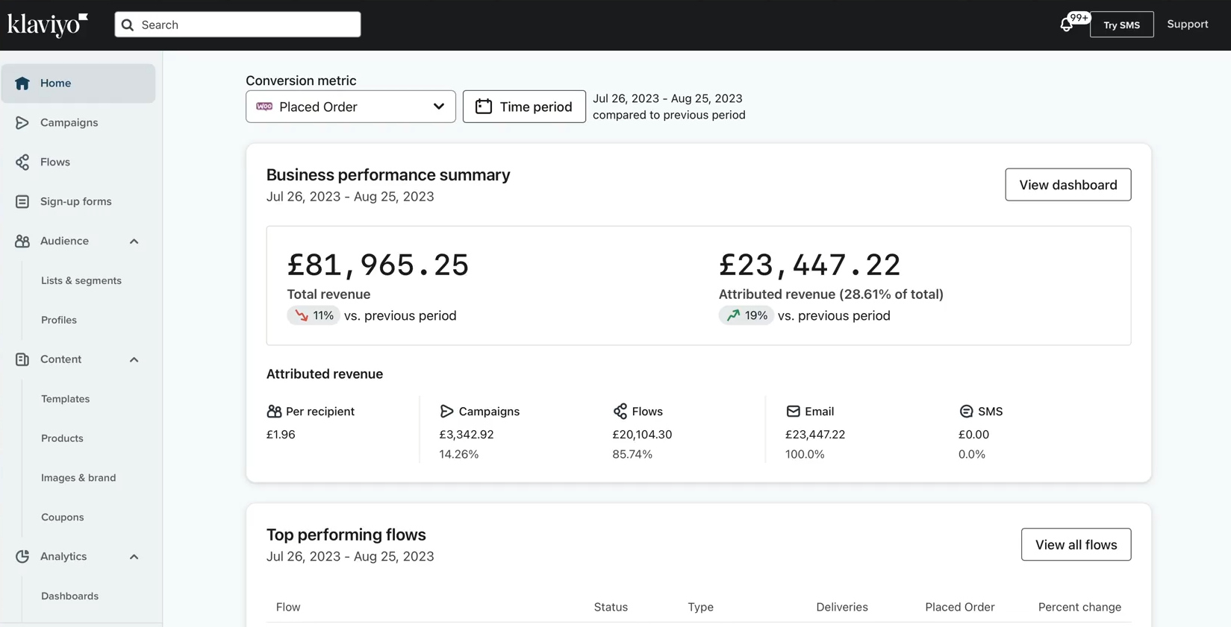
Task: Click the Per recipient people icon
Action: 274,412
